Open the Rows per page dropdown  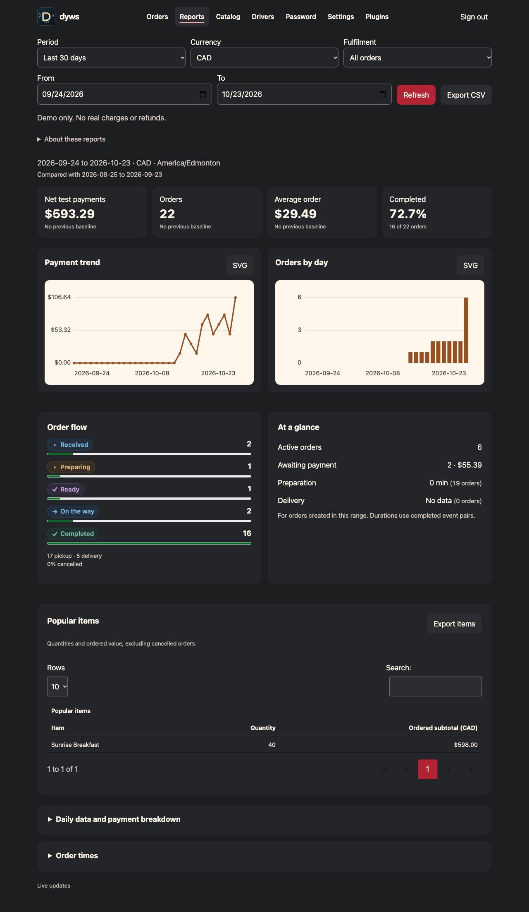(x=57, y=686)
